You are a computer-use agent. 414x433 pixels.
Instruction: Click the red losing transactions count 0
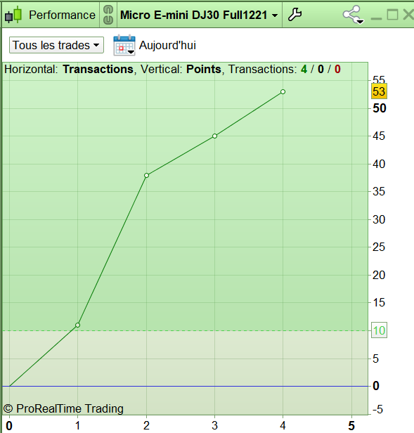[x=337, y=69]
